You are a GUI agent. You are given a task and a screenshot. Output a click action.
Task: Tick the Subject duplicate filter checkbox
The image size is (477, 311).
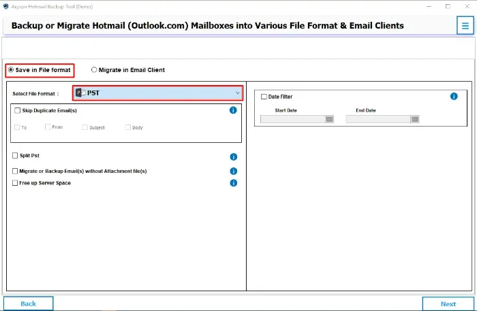[84, 127]
